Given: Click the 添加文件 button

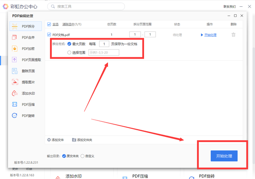Looking at the screenshot, I should tap(55, 140).
